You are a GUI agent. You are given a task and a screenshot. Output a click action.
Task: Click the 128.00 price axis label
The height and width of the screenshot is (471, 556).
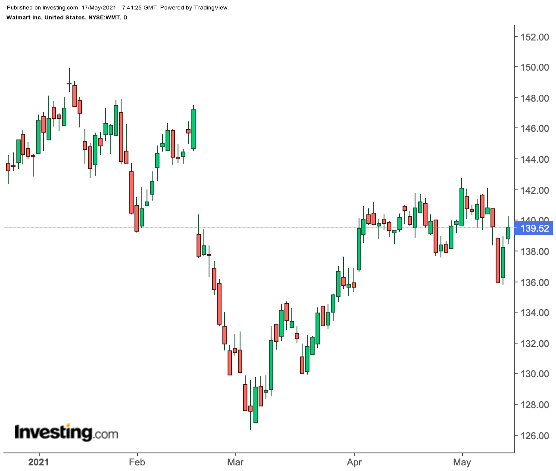click(535, 405)
